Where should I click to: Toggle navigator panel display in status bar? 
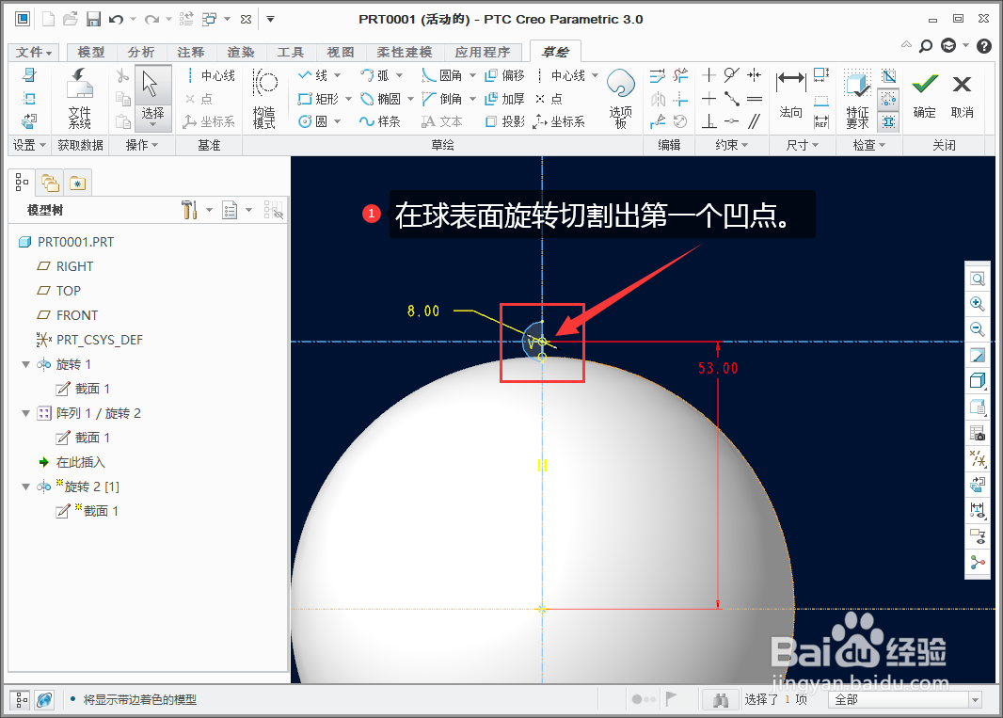click(21, 700)
